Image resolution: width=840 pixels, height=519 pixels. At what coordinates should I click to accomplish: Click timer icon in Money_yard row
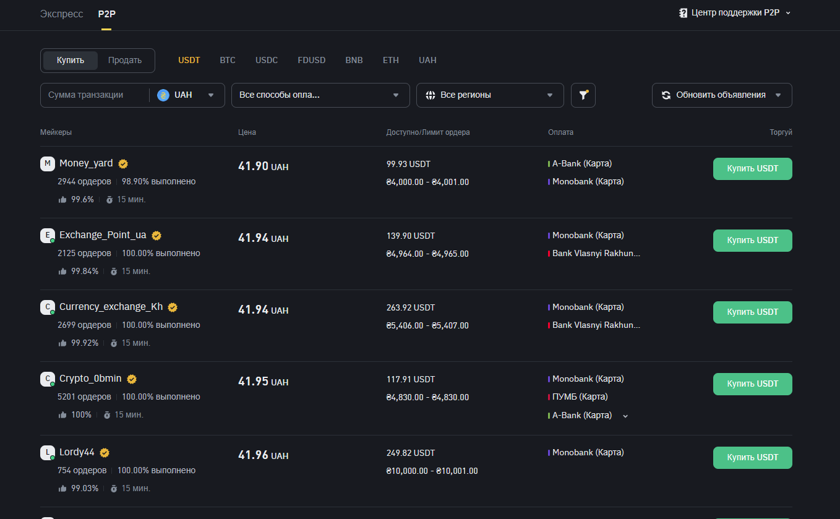point(109,200)
